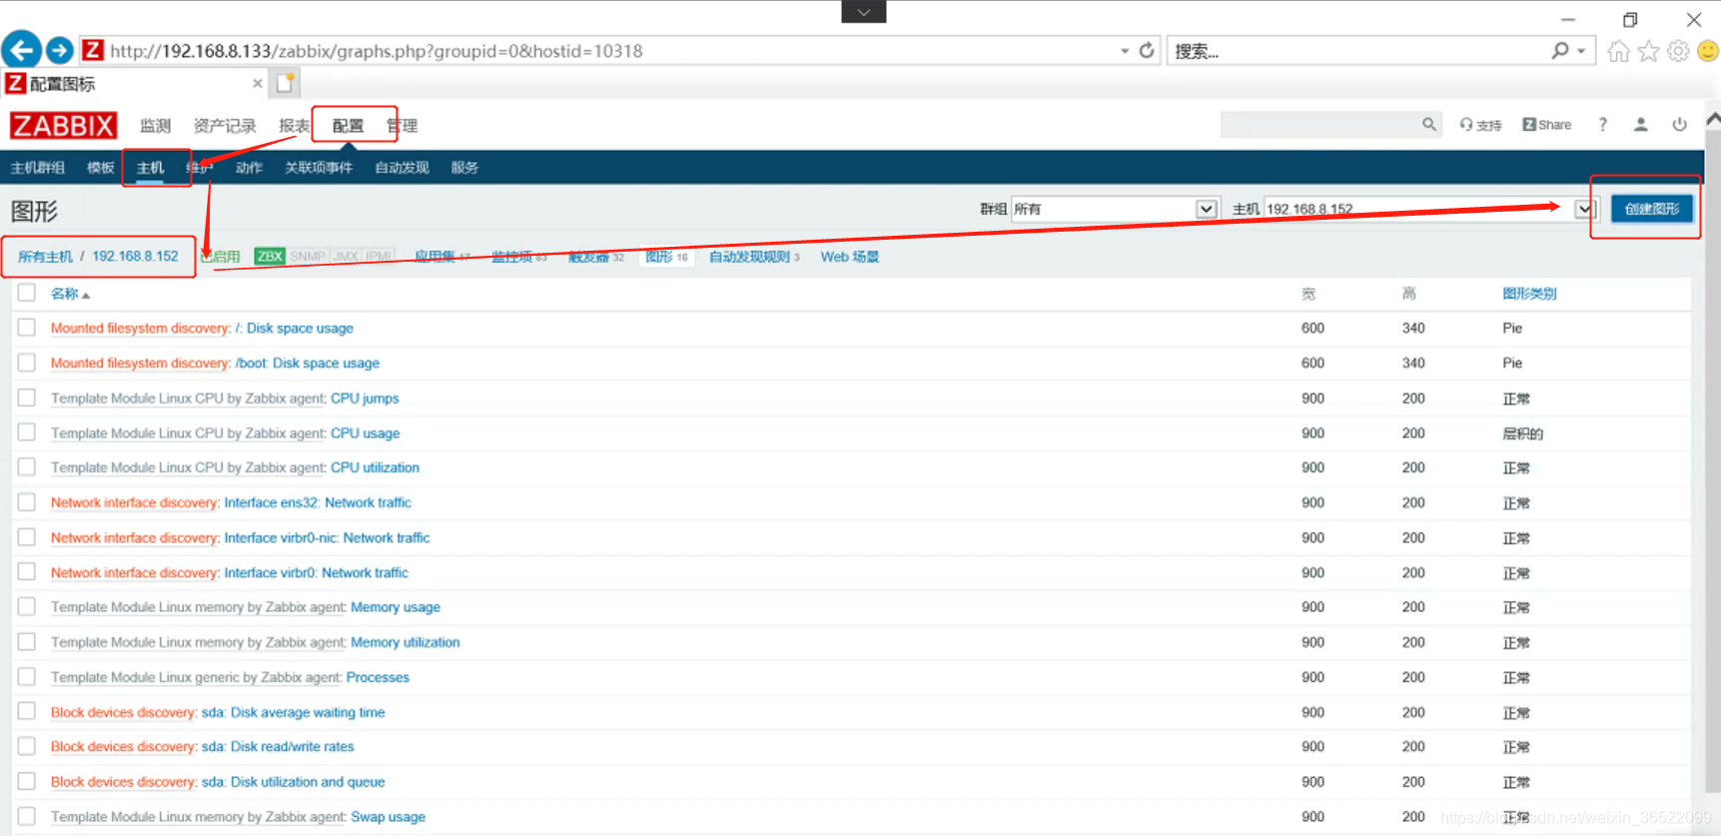Close the 配置图标 browser tab
Screen dimensions: 1721x836
(x=258, y=84)
